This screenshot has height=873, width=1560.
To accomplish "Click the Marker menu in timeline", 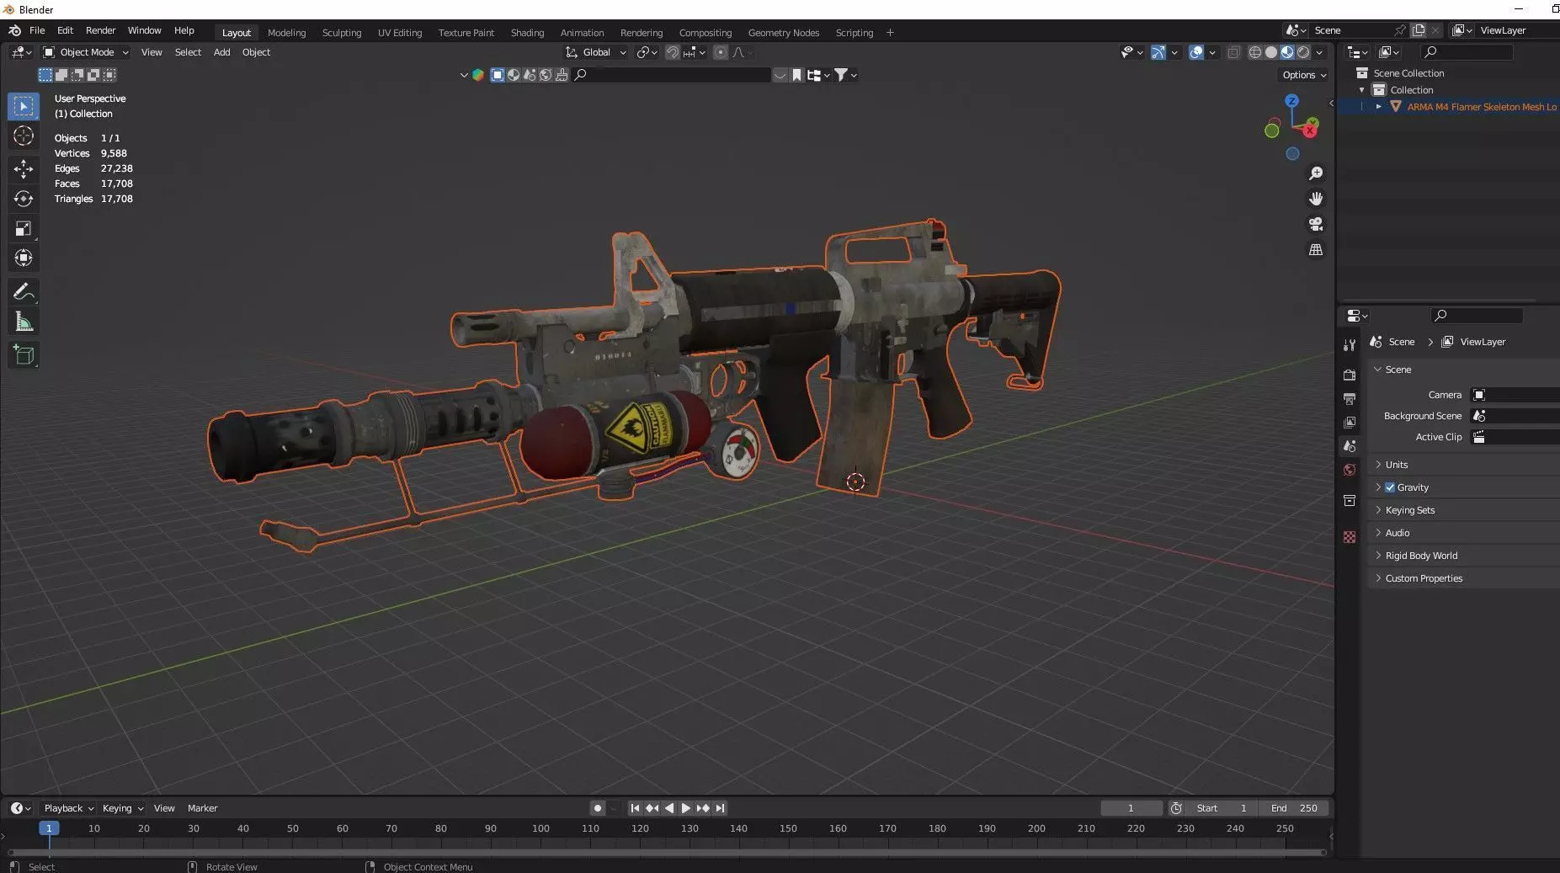I will click(202, 808).
